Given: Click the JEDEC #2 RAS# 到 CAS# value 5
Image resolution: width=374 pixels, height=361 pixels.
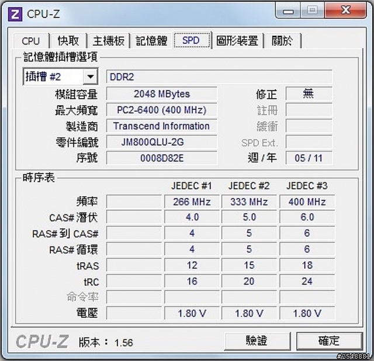Looking at the screenshot, I should click(250, 233).
